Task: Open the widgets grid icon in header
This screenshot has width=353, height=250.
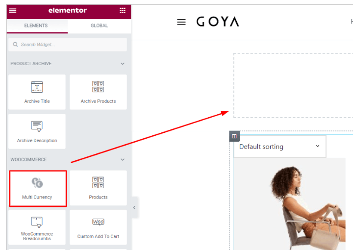Action: 123,11
